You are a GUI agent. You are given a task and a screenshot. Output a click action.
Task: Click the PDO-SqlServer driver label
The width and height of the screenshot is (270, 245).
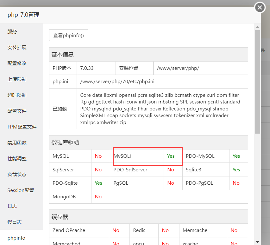130,170
